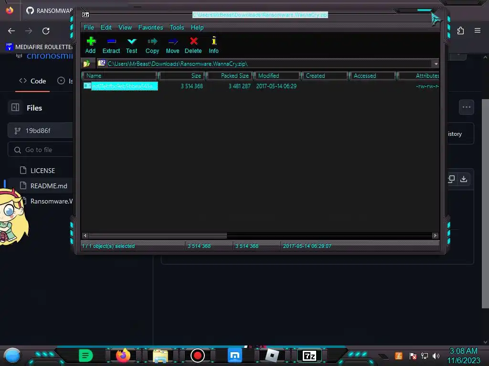The width and height of the screenshot is (489, 366).
Task: Open the Tools menu
Action: tap(177, 27)
